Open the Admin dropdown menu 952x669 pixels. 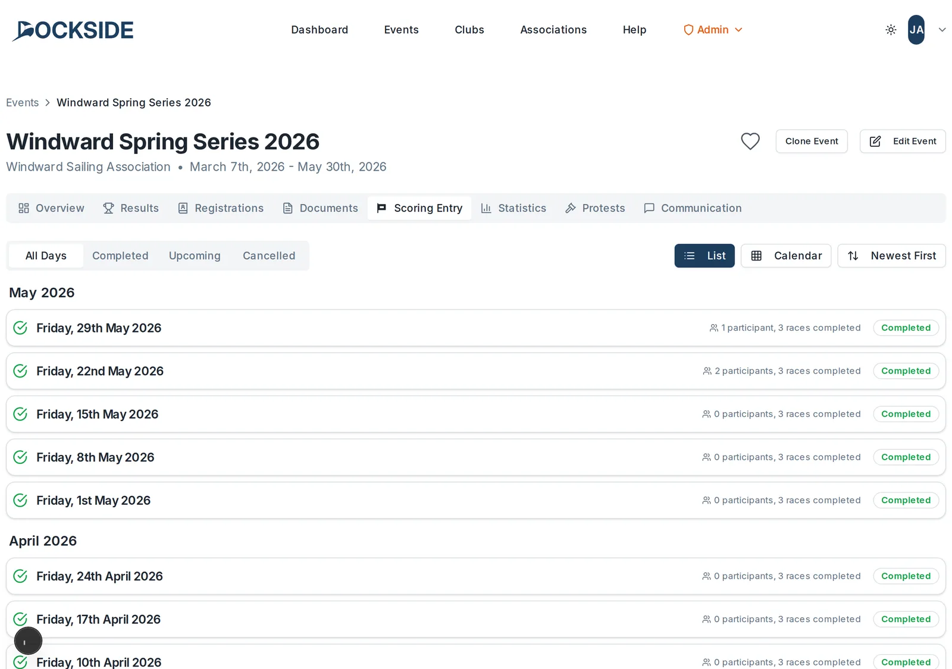pos(713,30)
